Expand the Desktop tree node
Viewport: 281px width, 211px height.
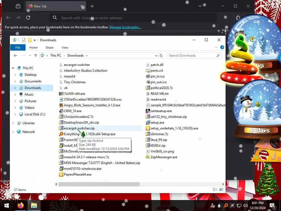coord(15,75)
